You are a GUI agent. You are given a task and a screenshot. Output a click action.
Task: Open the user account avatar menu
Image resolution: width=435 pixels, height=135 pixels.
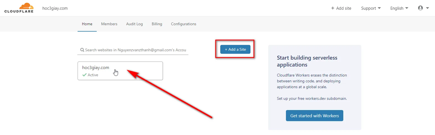[x=420, y=8]
